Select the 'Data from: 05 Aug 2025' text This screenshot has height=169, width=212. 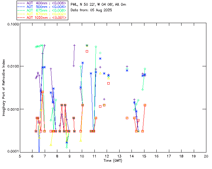[x=91, y=10]
